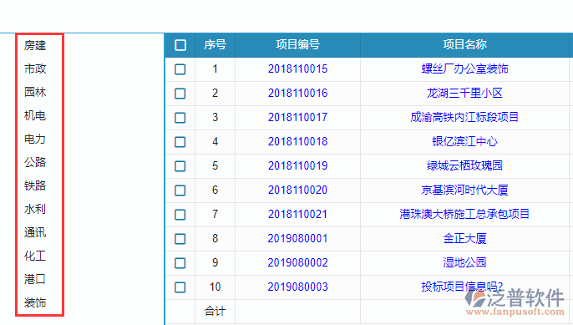This screenshot has height=325, width=573.
Task: Tick the checkbox for row 8 金正大厦
Action: [180, 239]
